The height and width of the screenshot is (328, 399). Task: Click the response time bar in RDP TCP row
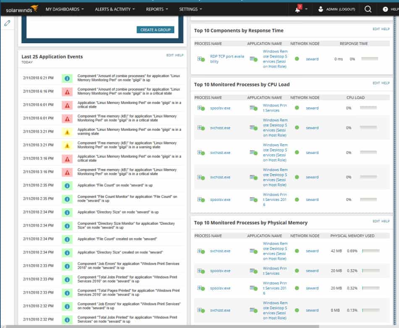click(x=370, y=59)
